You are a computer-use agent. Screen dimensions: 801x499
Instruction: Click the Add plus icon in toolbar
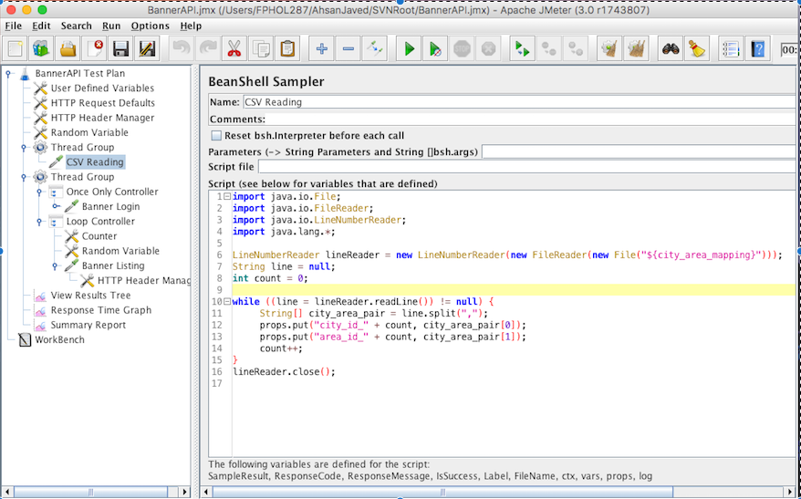[321, 49]
